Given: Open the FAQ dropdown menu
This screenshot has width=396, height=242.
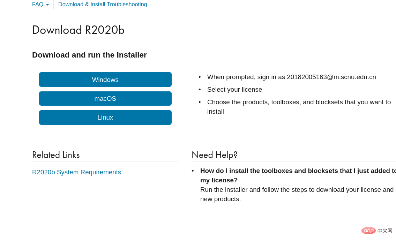Looking at the screenshot, I should [38, 5].
